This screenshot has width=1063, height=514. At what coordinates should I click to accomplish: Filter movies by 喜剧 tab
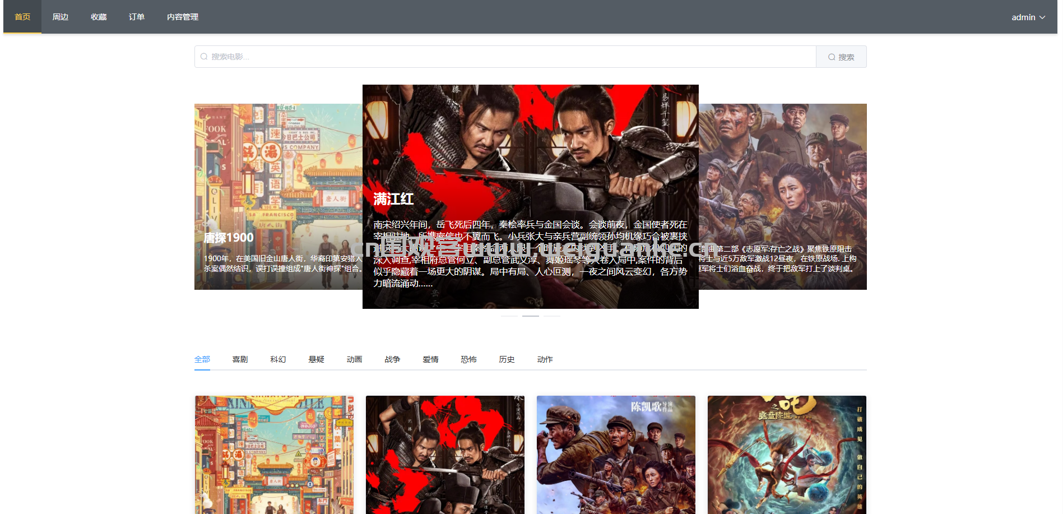pyautogui.click(x=240, y=359)
